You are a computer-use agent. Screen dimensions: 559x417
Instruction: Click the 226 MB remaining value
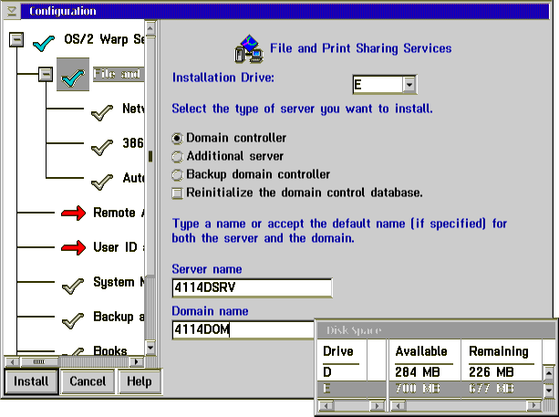click(x=492, y=372)
